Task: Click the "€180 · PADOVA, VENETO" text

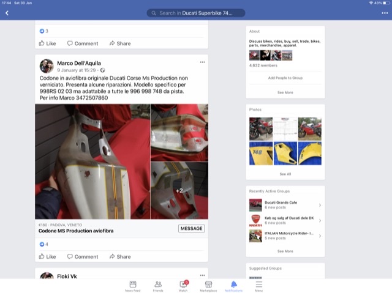Action: pyautogui.click(x=60, y=225)
